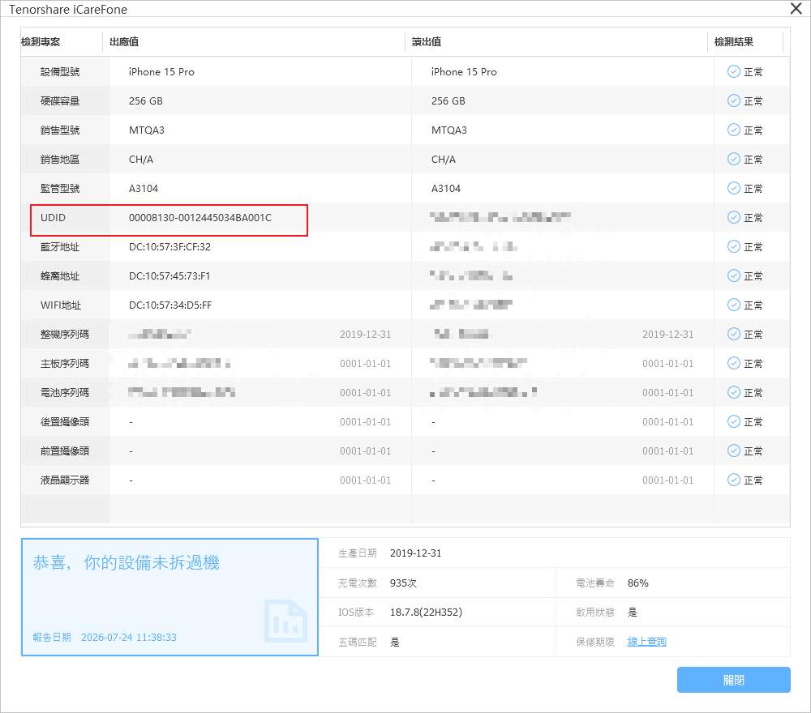Click the checkmark icon in 藍牙地址 row

tap(733, 247)
